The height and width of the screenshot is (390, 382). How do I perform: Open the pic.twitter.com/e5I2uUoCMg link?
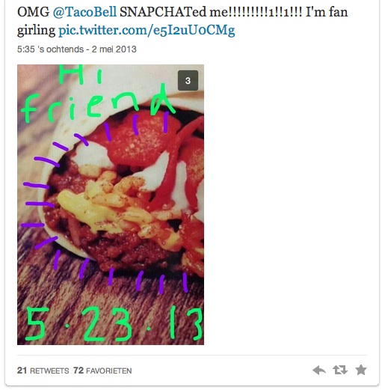tap(147, 30)
